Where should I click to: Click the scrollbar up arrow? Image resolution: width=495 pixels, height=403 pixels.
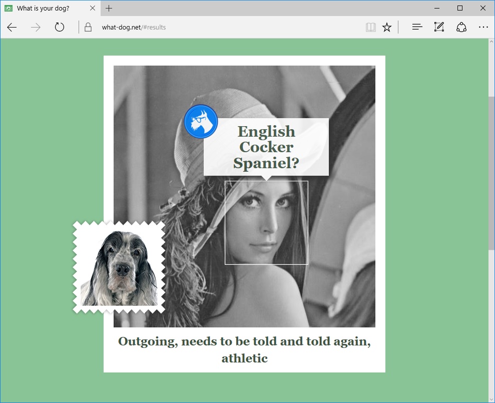[491, 42]
